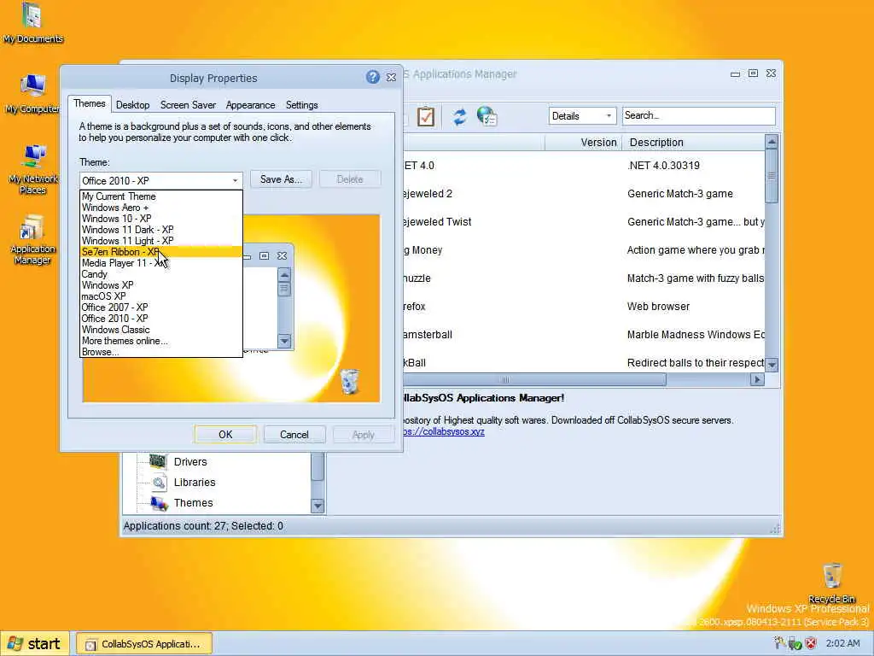Viewport: 874px width, 656px height.
Task: Click the application list scroll down arrow
Action: tap(772, 365)
